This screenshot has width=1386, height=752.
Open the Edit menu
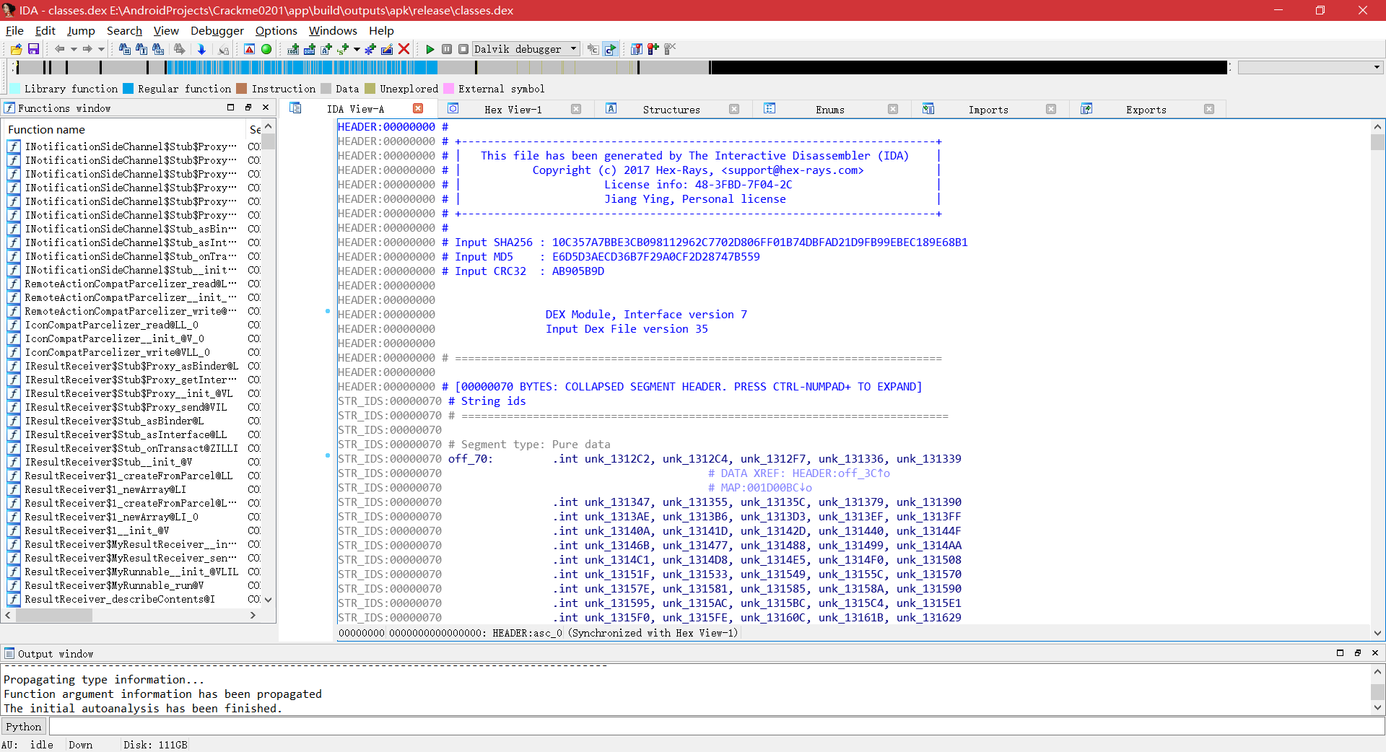[45, 30]
